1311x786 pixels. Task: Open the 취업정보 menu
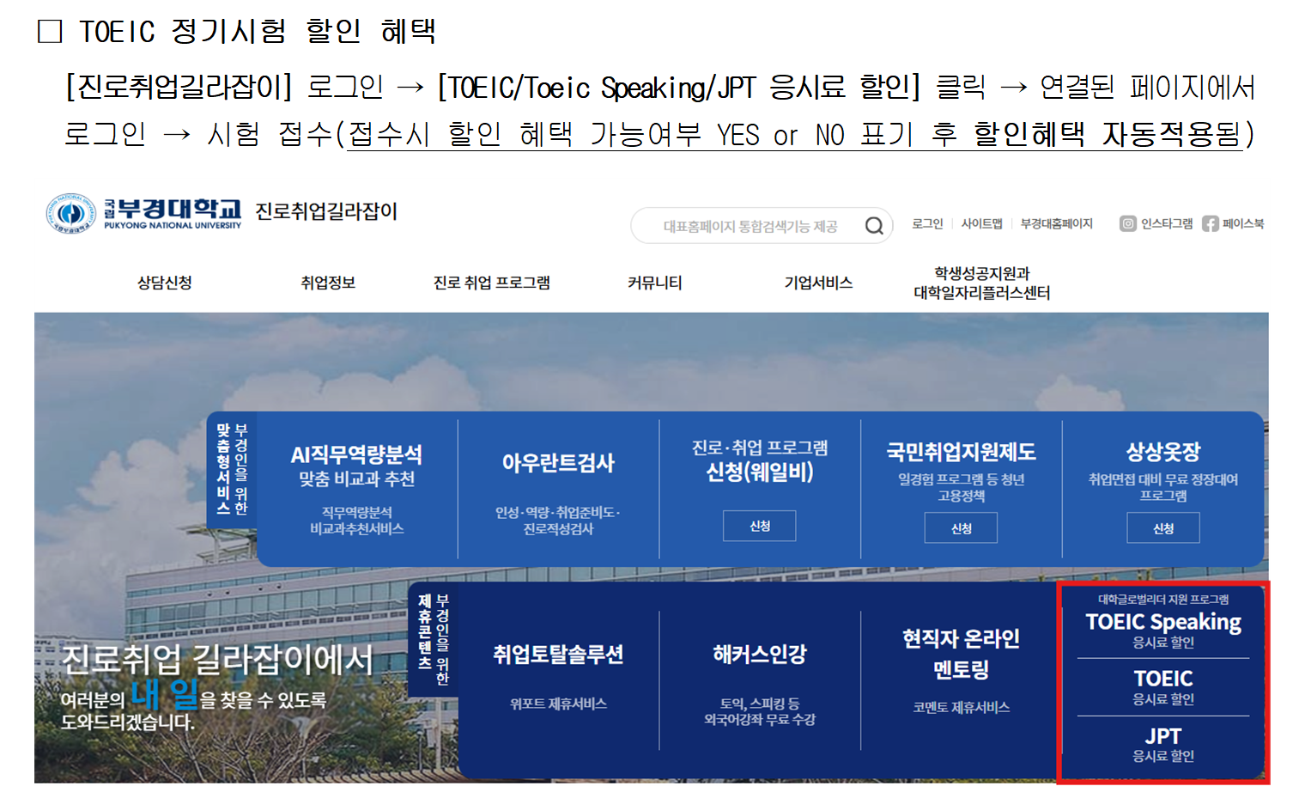(328, 283)
